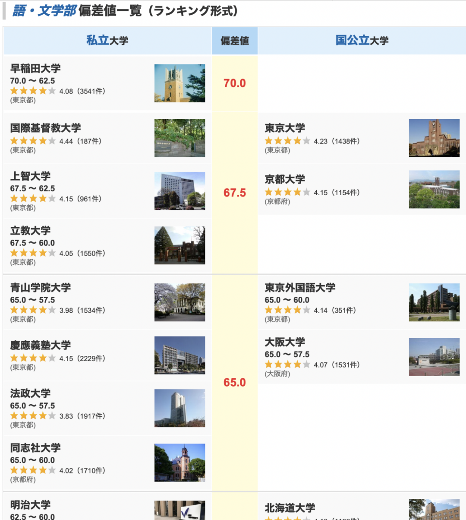Click the 67.5 deviation value in center column
Screen dimensions: 466x520
click(x=235, y=193)
